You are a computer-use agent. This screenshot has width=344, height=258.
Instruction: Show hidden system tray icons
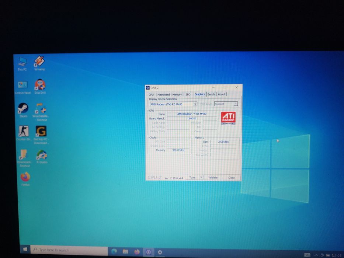click(316, 255)
